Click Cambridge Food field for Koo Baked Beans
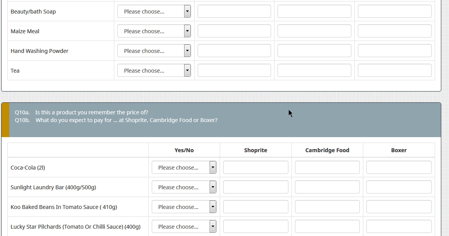 (327, 207)
